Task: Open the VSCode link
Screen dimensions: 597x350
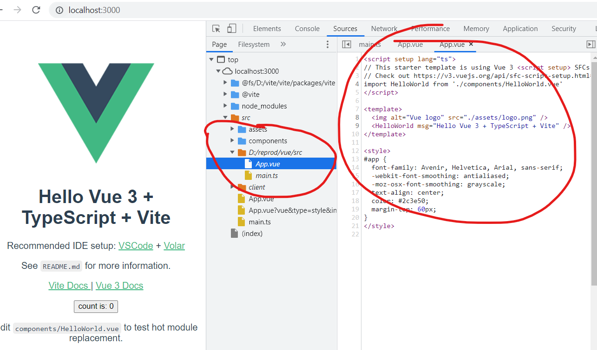Action: point(136,246)
